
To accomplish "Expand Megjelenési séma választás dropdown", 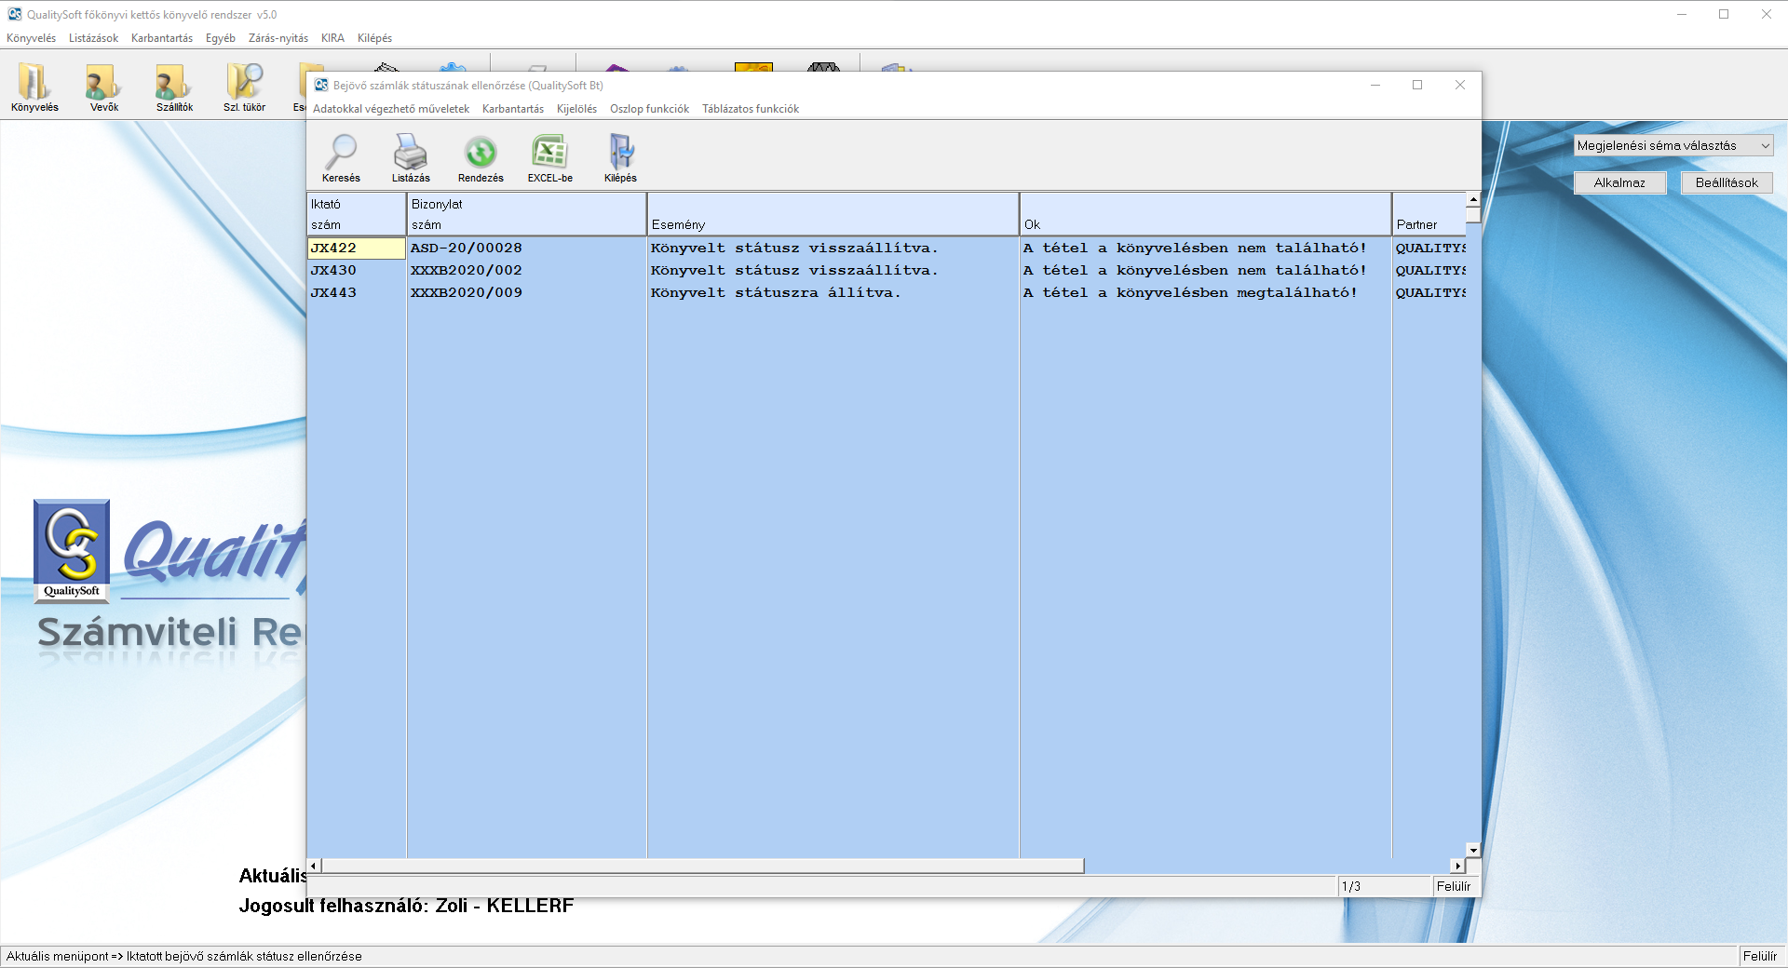I will (x=1764, y=146).
